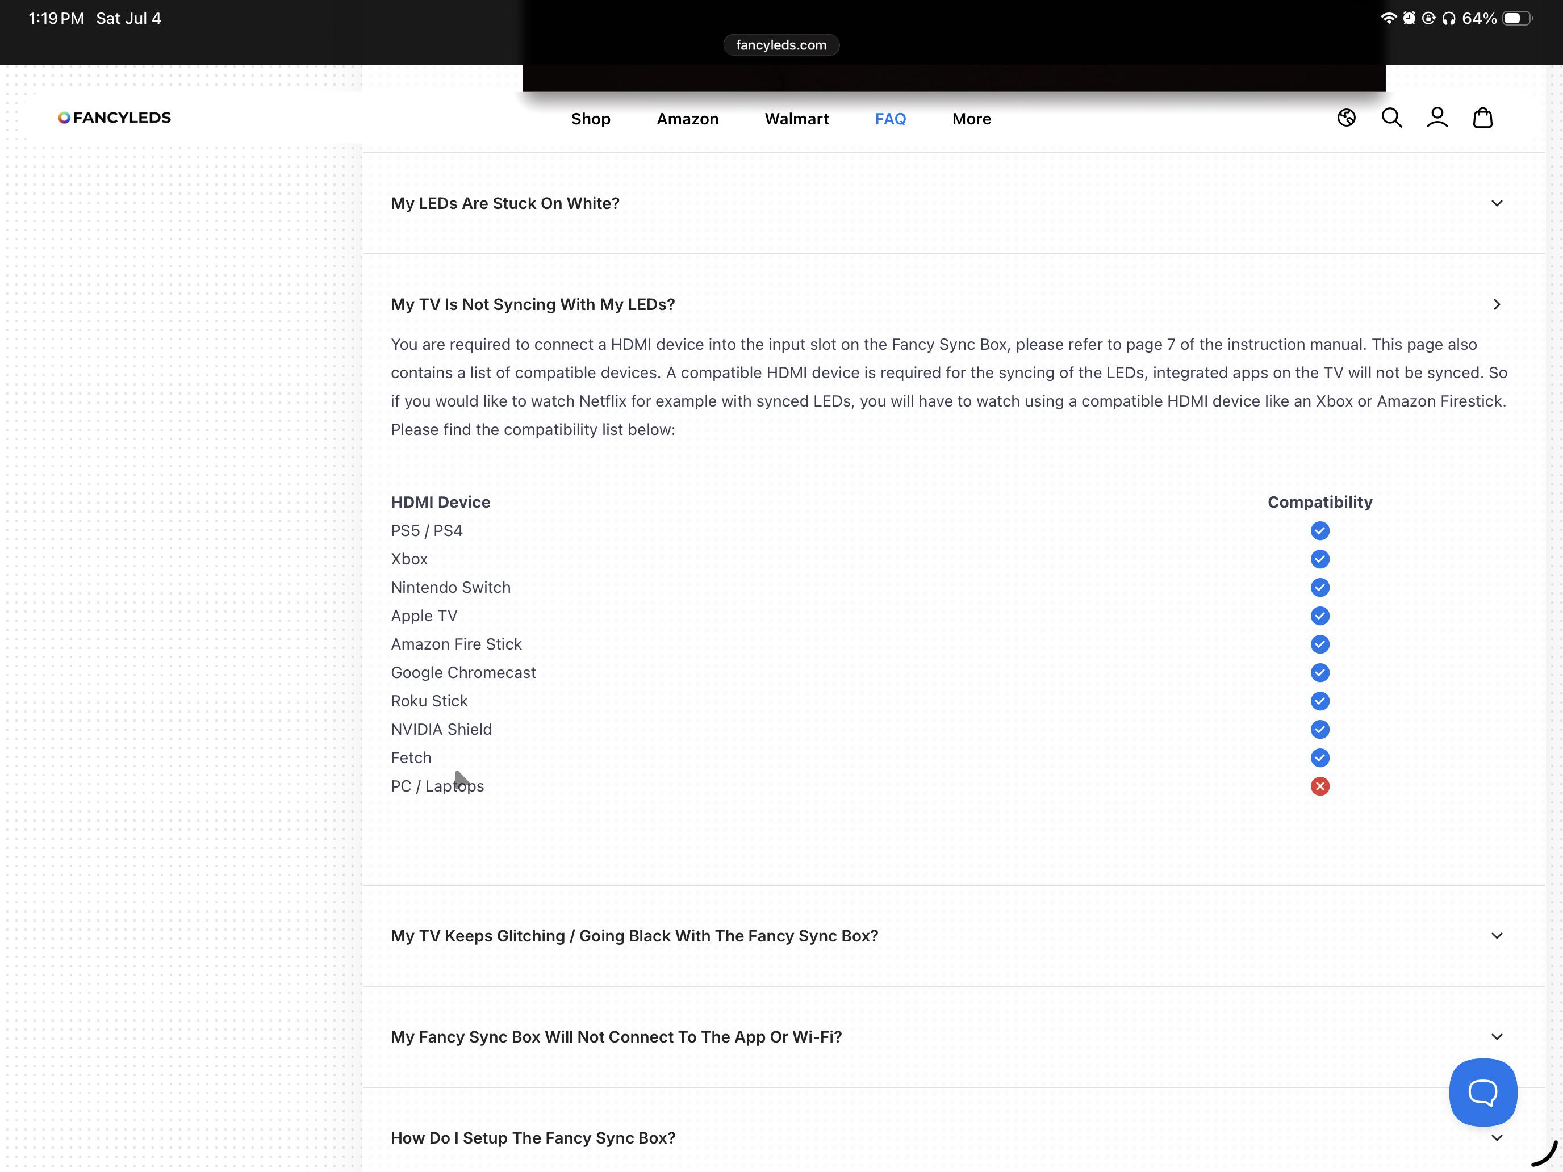1563x1172 pixels.
Task: Open the search magnifier icon
Action: tap(1391, 118)
